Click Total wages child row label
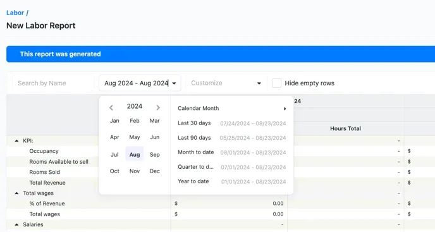Screen dimensions: 435x232 click(x=45, y=214)
